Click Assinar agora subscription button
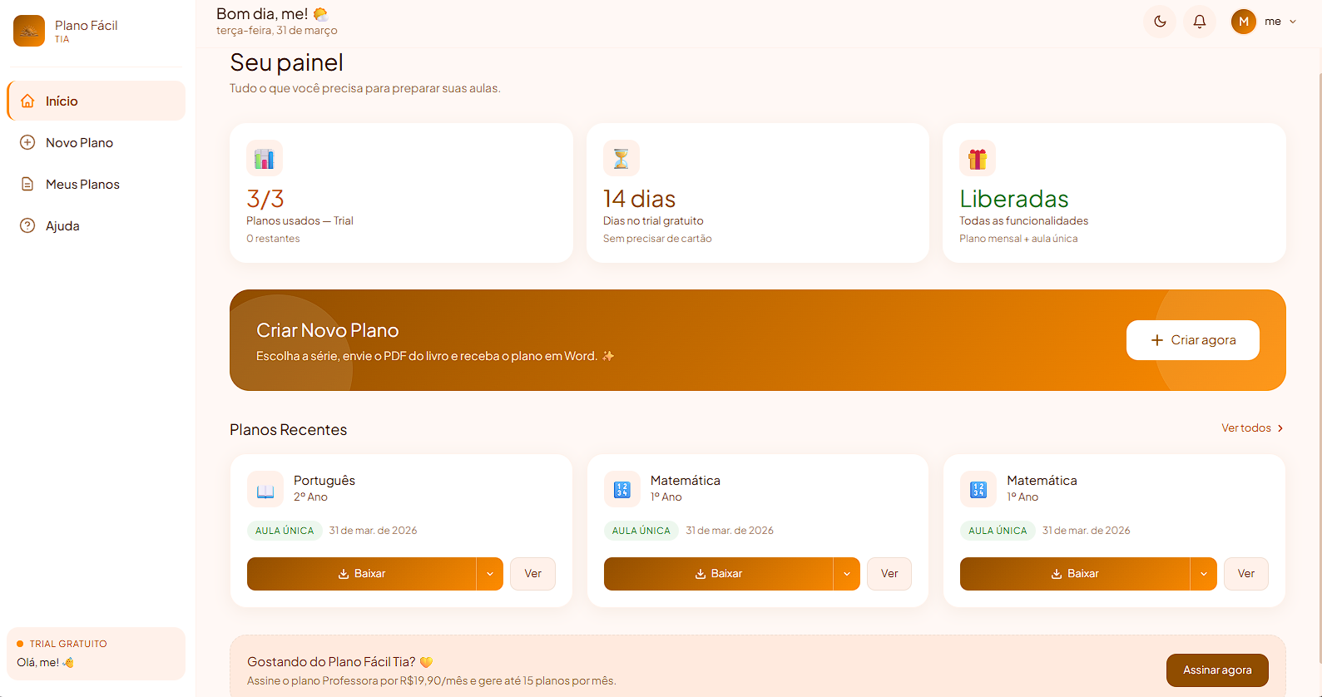1322x697 pixels. (1217, 670)
